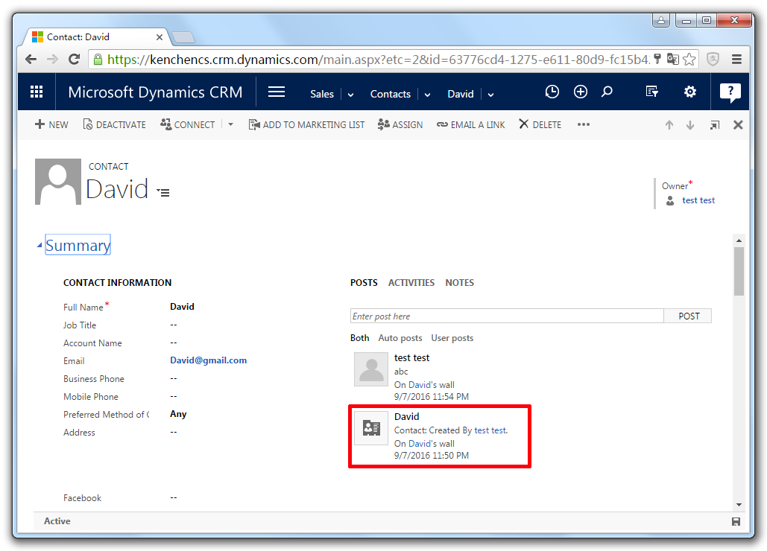Close the contact form X icon
The image size is (767, 551).
click(x=738, y=125)
